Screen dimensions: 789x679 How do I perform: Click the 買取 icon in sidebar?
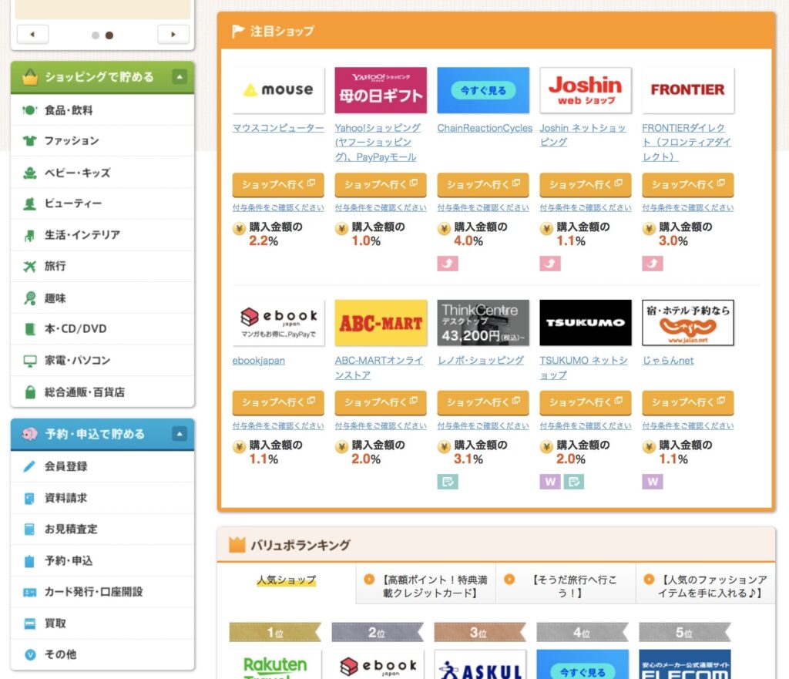(30, 624)
